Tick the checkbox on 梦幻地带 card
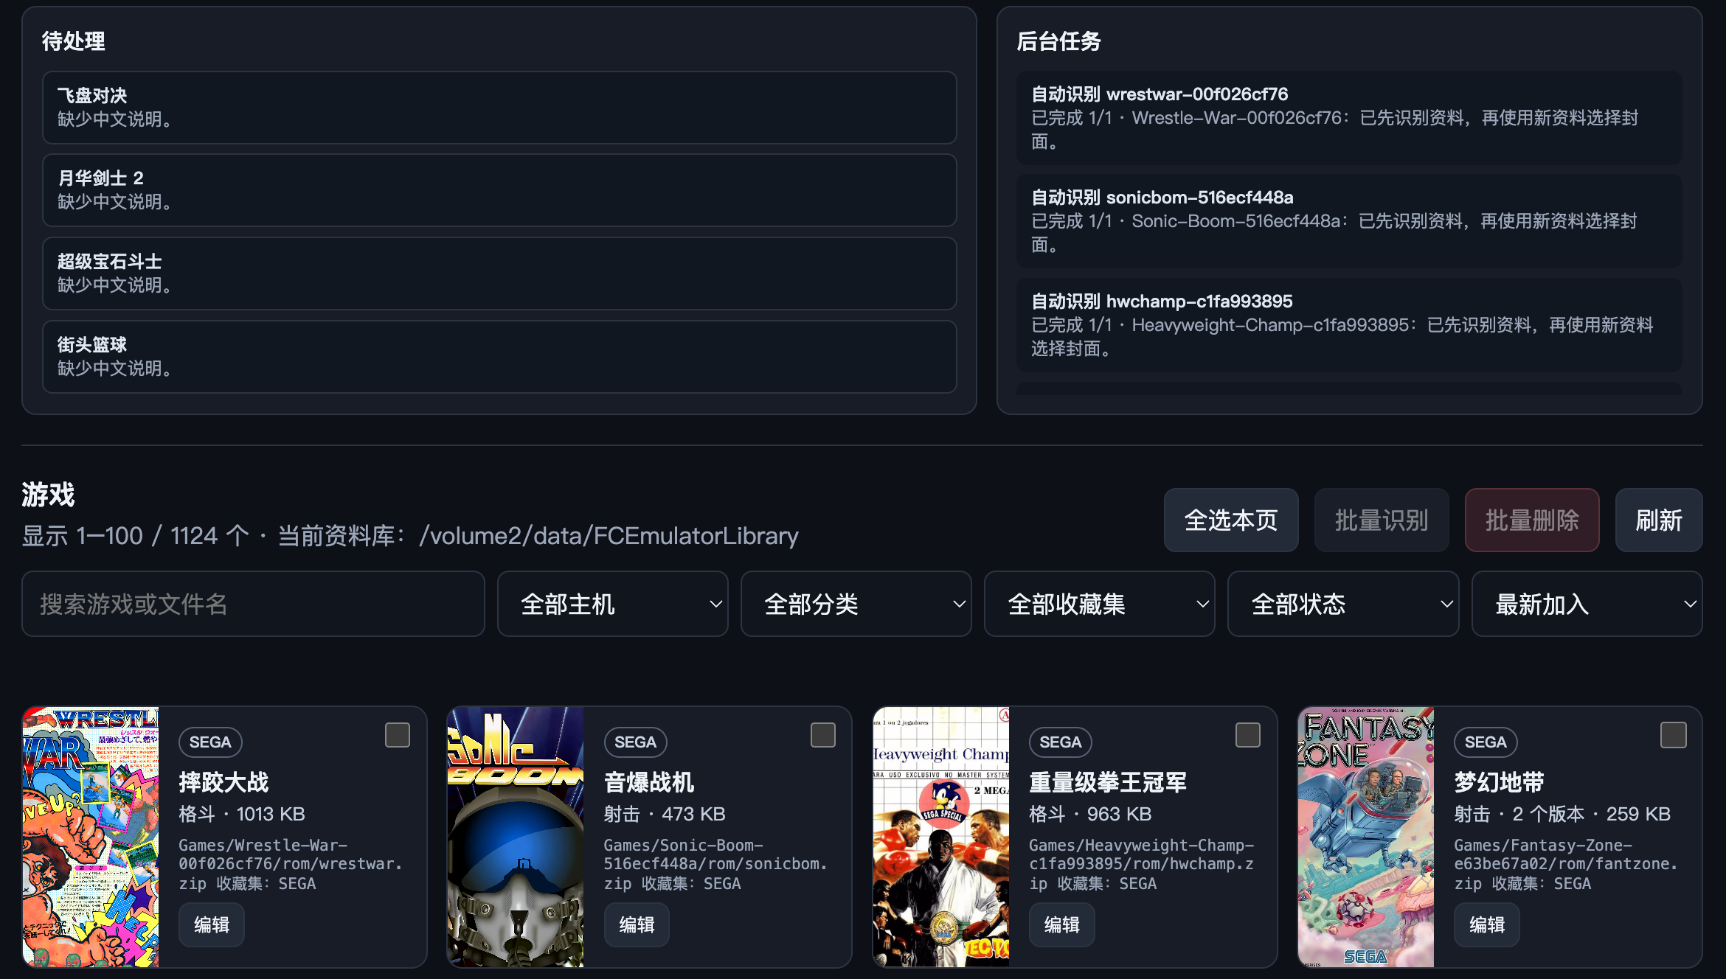Image resolution: width=1726 pixels, height=979 pixels. click(1674, 735)
